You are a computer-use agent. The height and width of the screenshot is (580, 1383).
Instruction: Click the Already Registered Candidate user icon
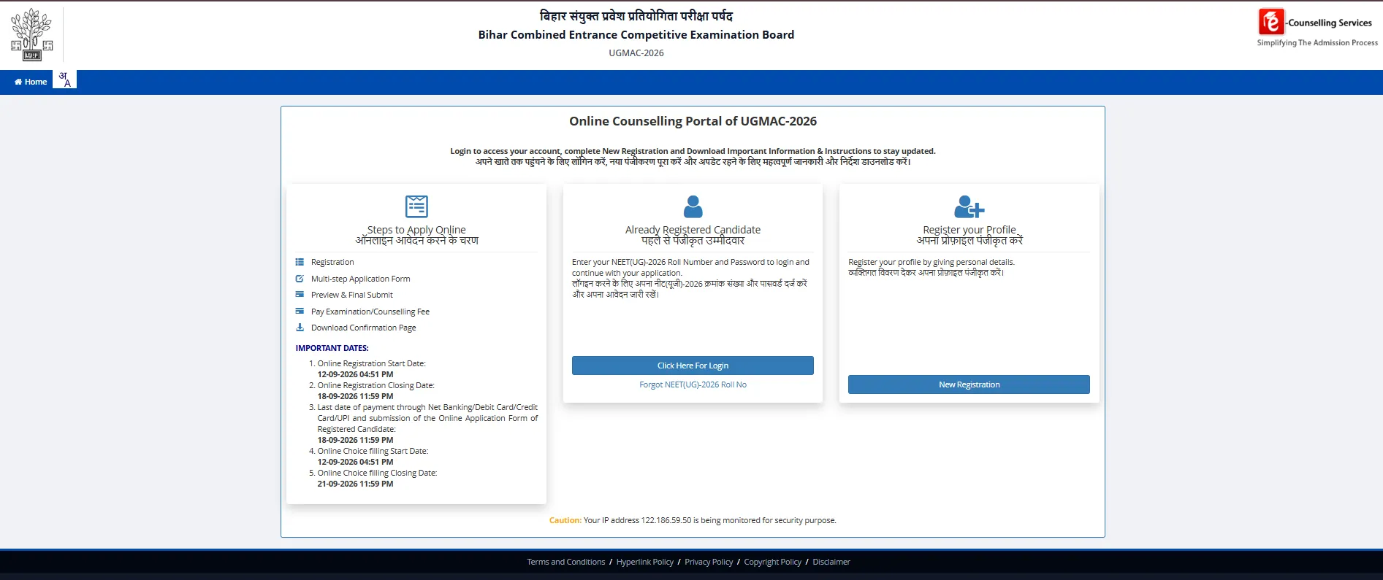(693, 206)
